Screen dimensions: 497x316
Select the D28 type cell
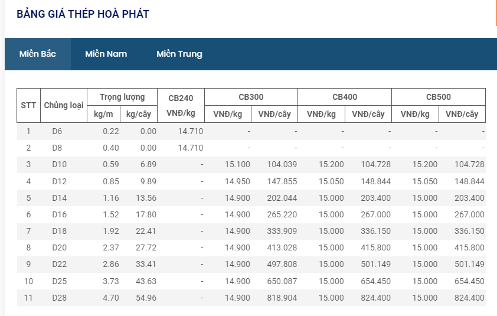tap(59, 298)
